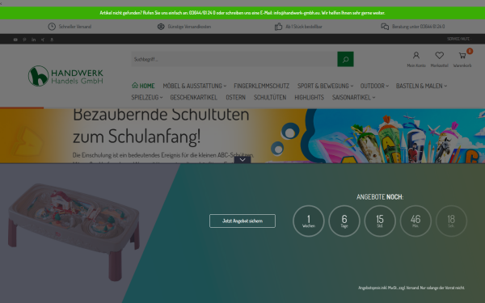This screenshot has height=303, width=485.
Task: Click the Angebote noch heading
Action: [x=380, y=197]
